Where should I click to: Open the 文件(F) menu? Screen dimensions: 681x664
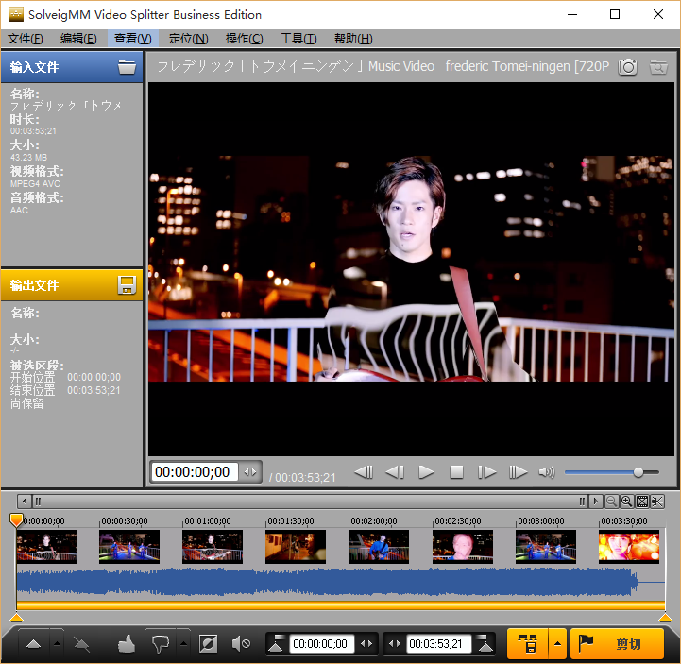pyautogui.click(x=26, y=39)
